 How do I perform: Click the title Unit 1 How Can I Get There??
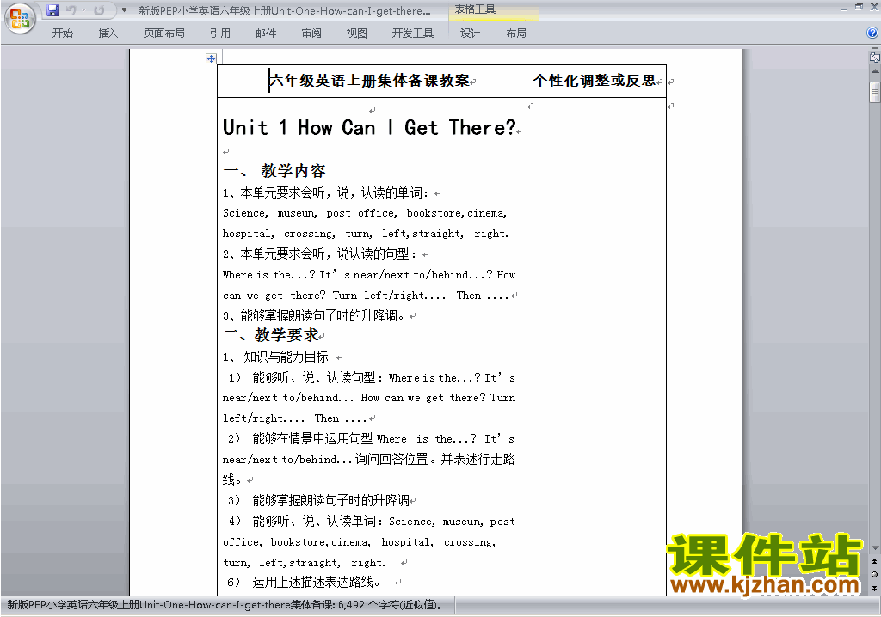coord(369,127)
